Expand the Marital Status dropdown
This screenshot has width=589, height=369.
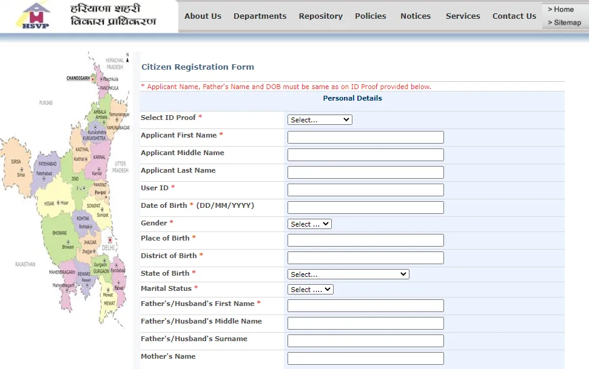[x=311, y=290]
